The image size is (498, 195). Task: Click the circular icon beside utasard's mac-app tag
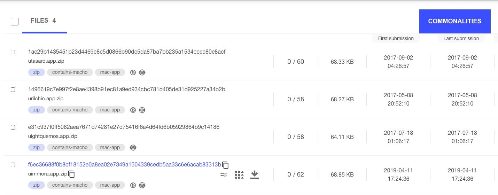[133, 72]
